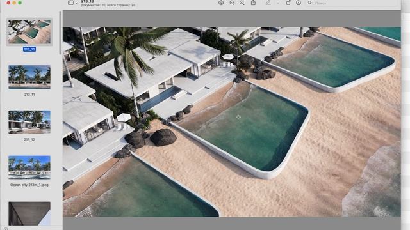Click the sidebar thumbnail scrollbar
Image resolution: width=410 pixels, height=230 pixels.
[x=61, y=33]
